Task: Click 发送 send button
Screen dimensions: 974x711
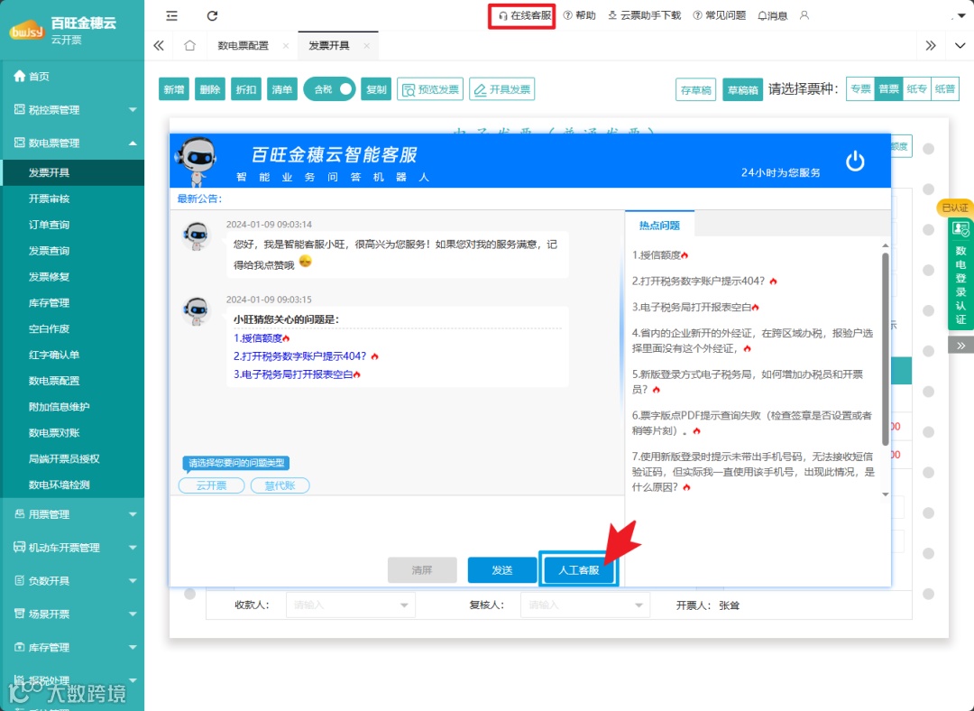Action: (x=502, y=570)
